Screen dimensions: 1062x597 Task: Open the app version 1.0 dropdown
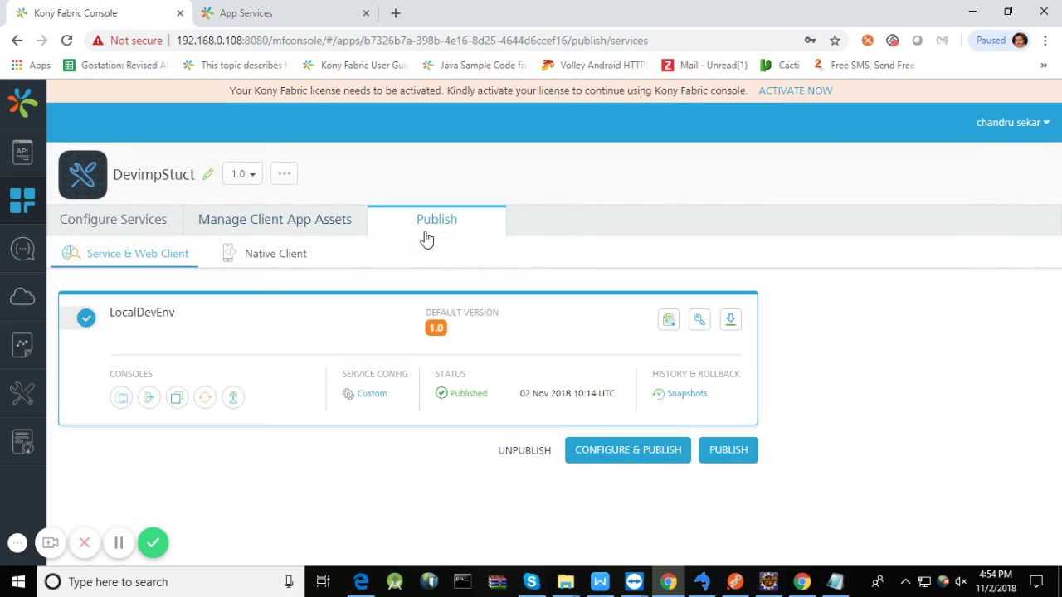coord(242,174)
